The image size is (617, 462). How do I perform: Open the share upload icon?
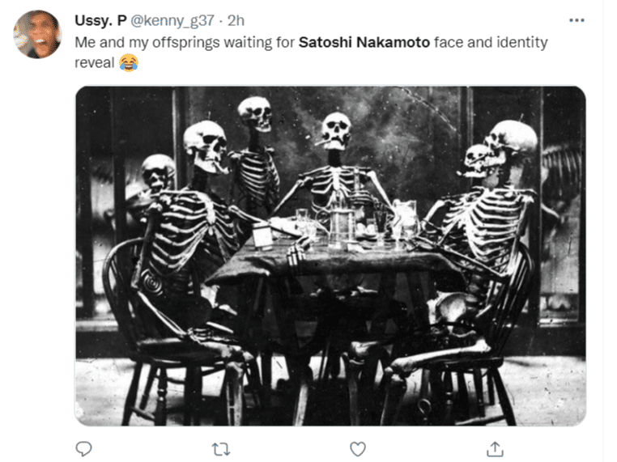coord(495,448)
